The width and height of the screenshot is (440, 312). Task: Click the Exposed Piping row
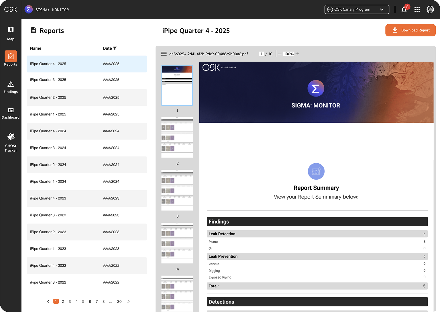point(317,277)
